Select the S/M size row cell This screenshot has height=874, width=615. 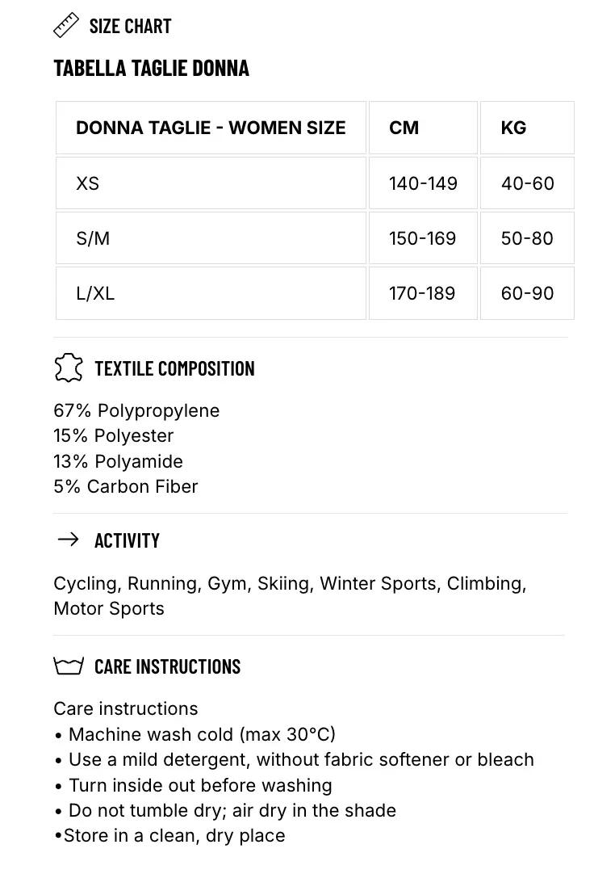point(211,238)
